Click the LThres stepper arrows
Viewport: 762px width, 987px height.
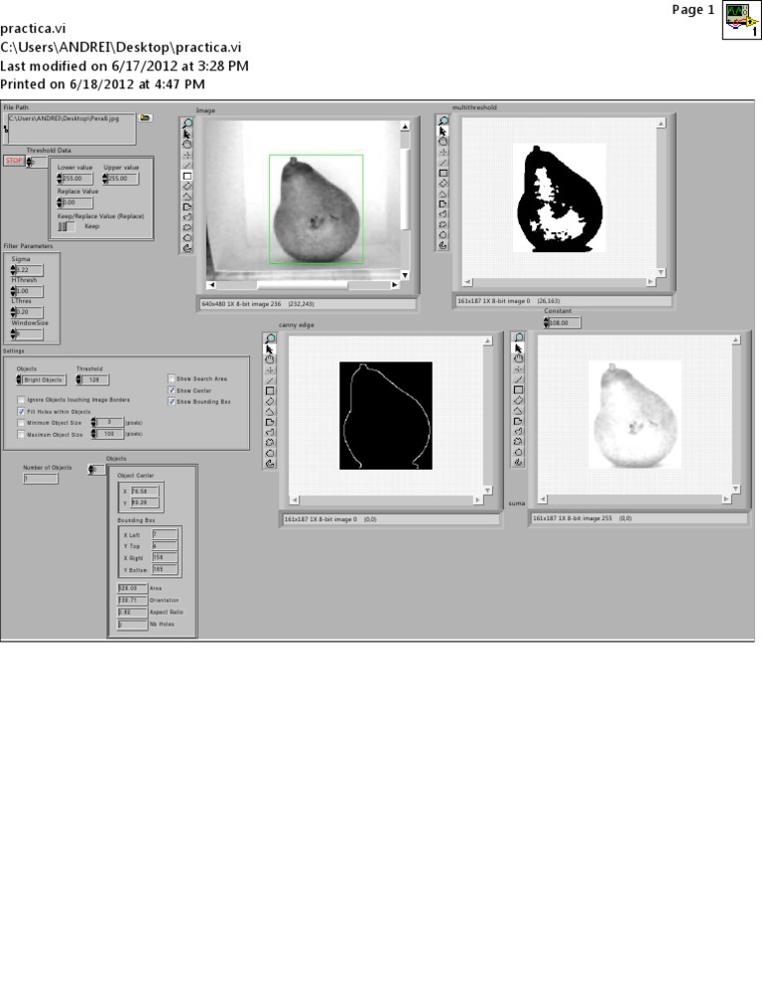13,312
